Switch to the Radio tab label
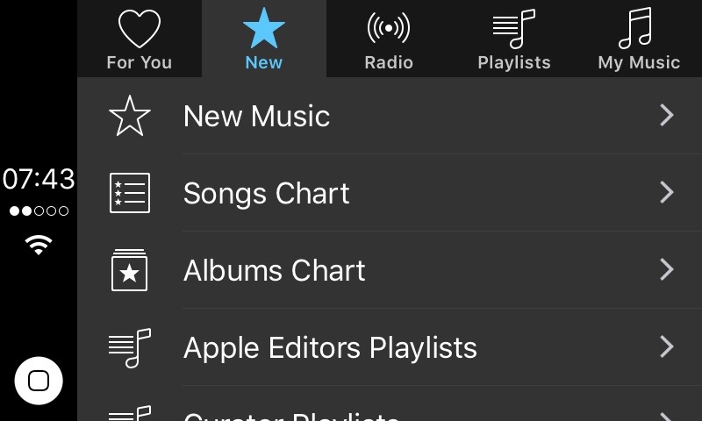This screenshot has height=421, width=702. click(x=389, y=63)
